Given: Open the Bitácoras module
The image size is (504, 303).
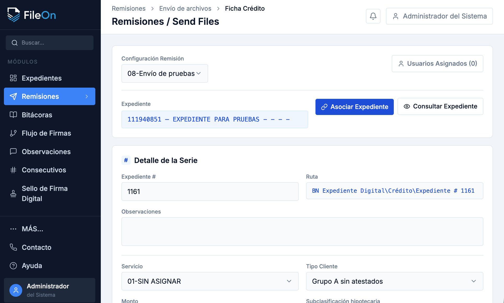Looking at the screenshot, I should (50, 115).
